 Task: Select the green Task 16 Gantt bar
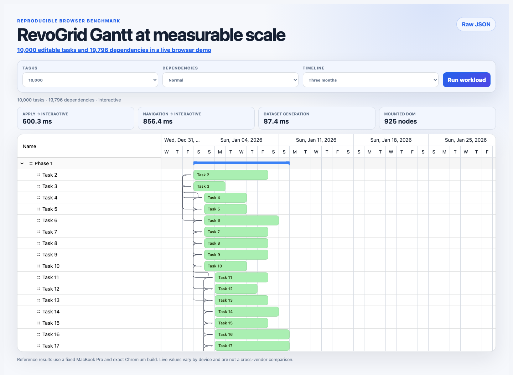coord(252,334)
